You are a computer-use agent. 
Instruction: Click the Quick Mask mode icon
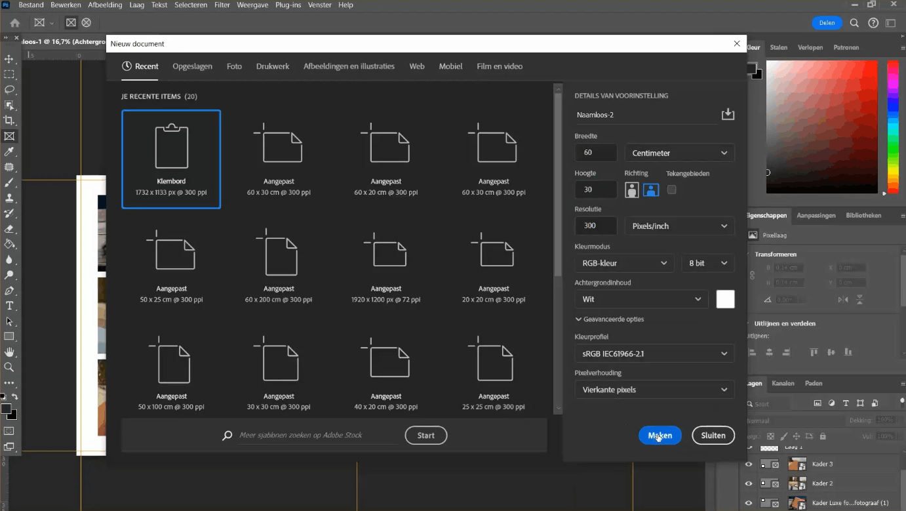tap(9, 431)
